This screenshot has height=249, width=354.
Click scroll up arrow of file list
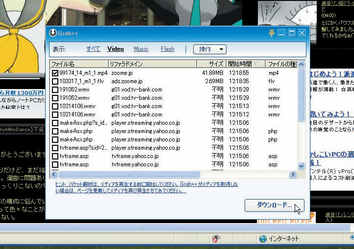(x=301, y=64)
